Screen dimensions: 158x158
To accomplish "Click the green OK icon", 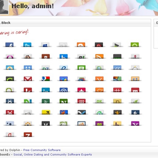I will (x=99, y=101).
